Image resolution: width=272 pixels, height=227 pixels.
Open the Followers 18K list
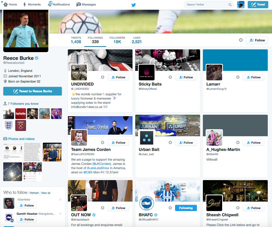click(x=117, y=40)
